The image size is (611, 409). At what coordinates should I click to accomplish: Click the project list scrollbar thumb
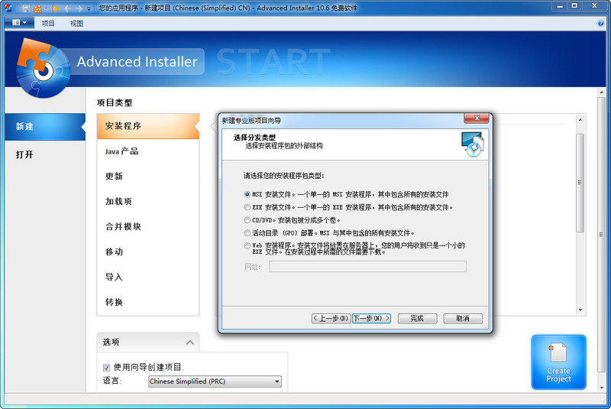click(580, 183)
